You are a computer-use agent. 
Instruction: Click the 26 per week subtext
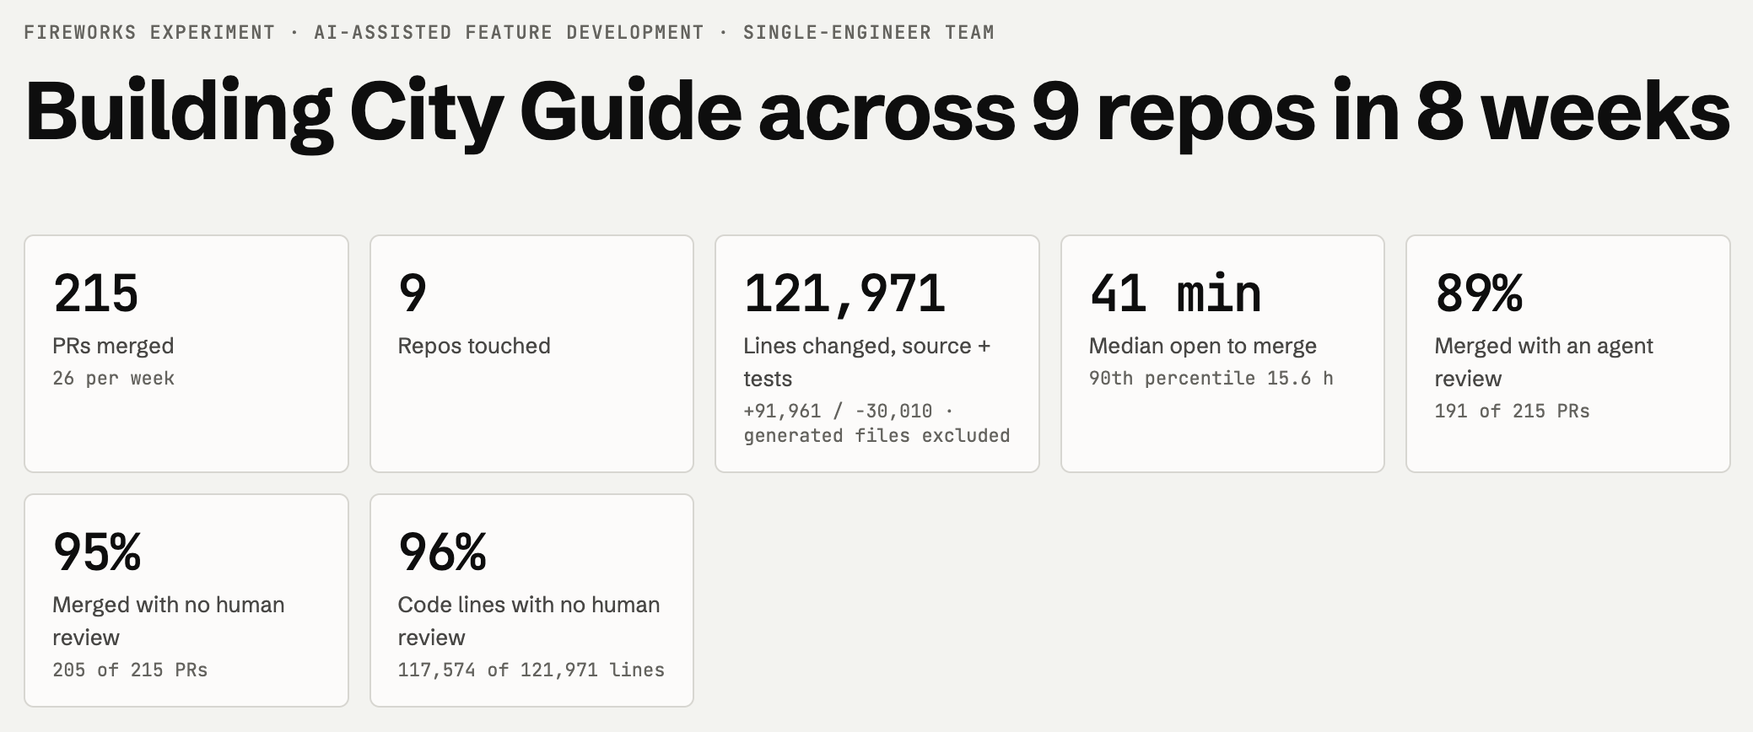point(113,379)
